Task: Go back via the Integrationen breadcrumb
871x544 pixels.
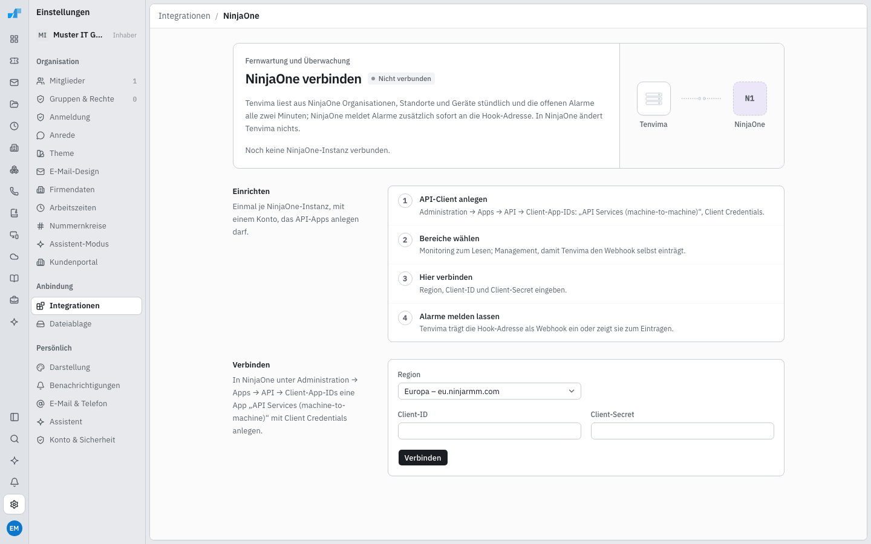Action: [184, 16]
